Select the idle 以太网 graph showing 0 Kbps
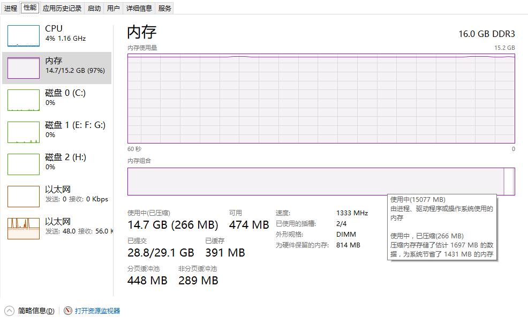The width and height of the screenshot is (528, 324). click(24, 197)
